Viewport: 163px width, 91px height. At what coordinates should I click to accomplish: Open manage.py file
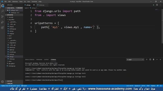pyautogui.click(x=12, y=66)
